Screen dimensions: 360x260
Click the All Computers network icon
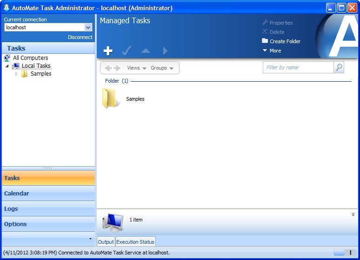pyautogui.click(x=7, y=58)
